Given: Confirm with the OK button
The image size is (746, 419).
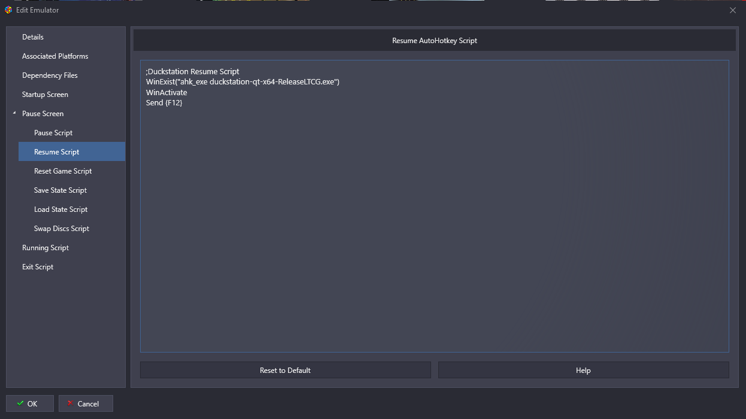Looking at the screenshot, I should [x=30, y=403].
